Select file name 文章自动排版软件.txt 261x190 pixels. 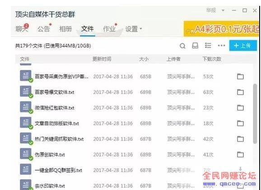(57, 124)
